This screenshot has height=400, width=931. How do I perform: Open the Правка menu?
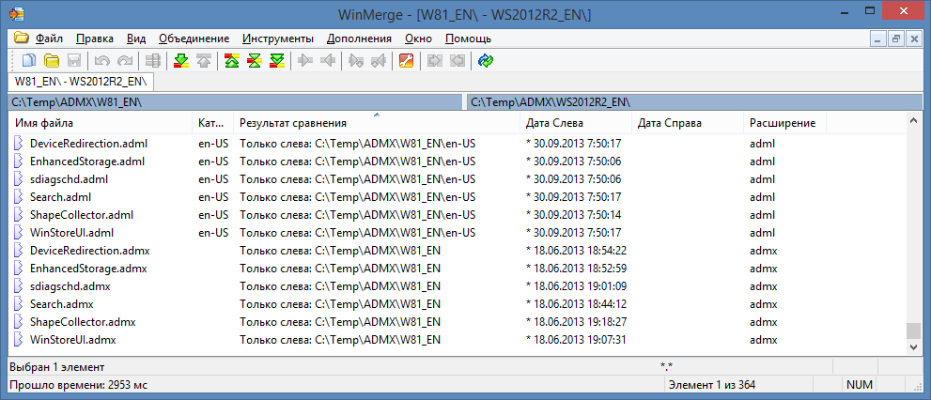coord(95,38)
